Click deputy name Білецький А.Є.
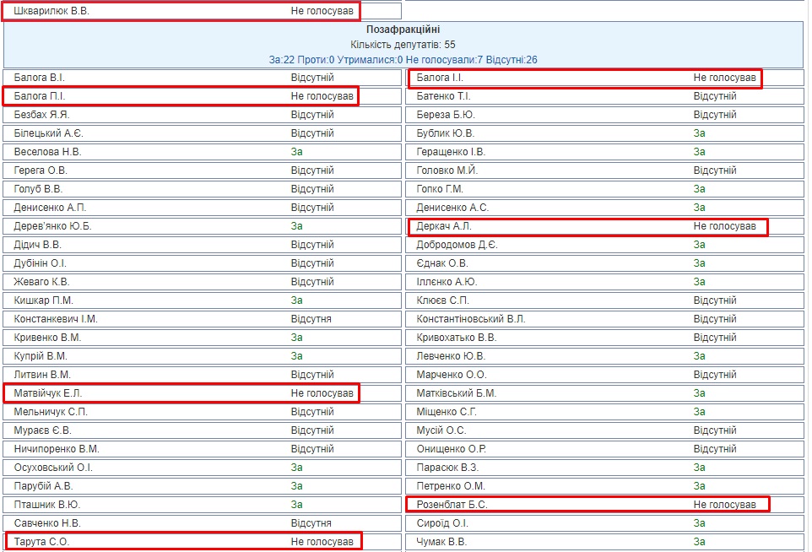The height and width of the screenshot is (552, 812). point(49,133)
